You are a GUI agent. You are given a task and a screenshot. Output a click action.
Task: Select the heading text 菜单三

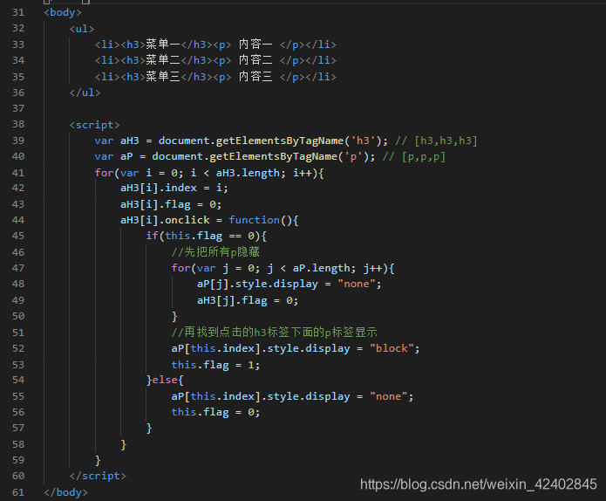(163, 77)
